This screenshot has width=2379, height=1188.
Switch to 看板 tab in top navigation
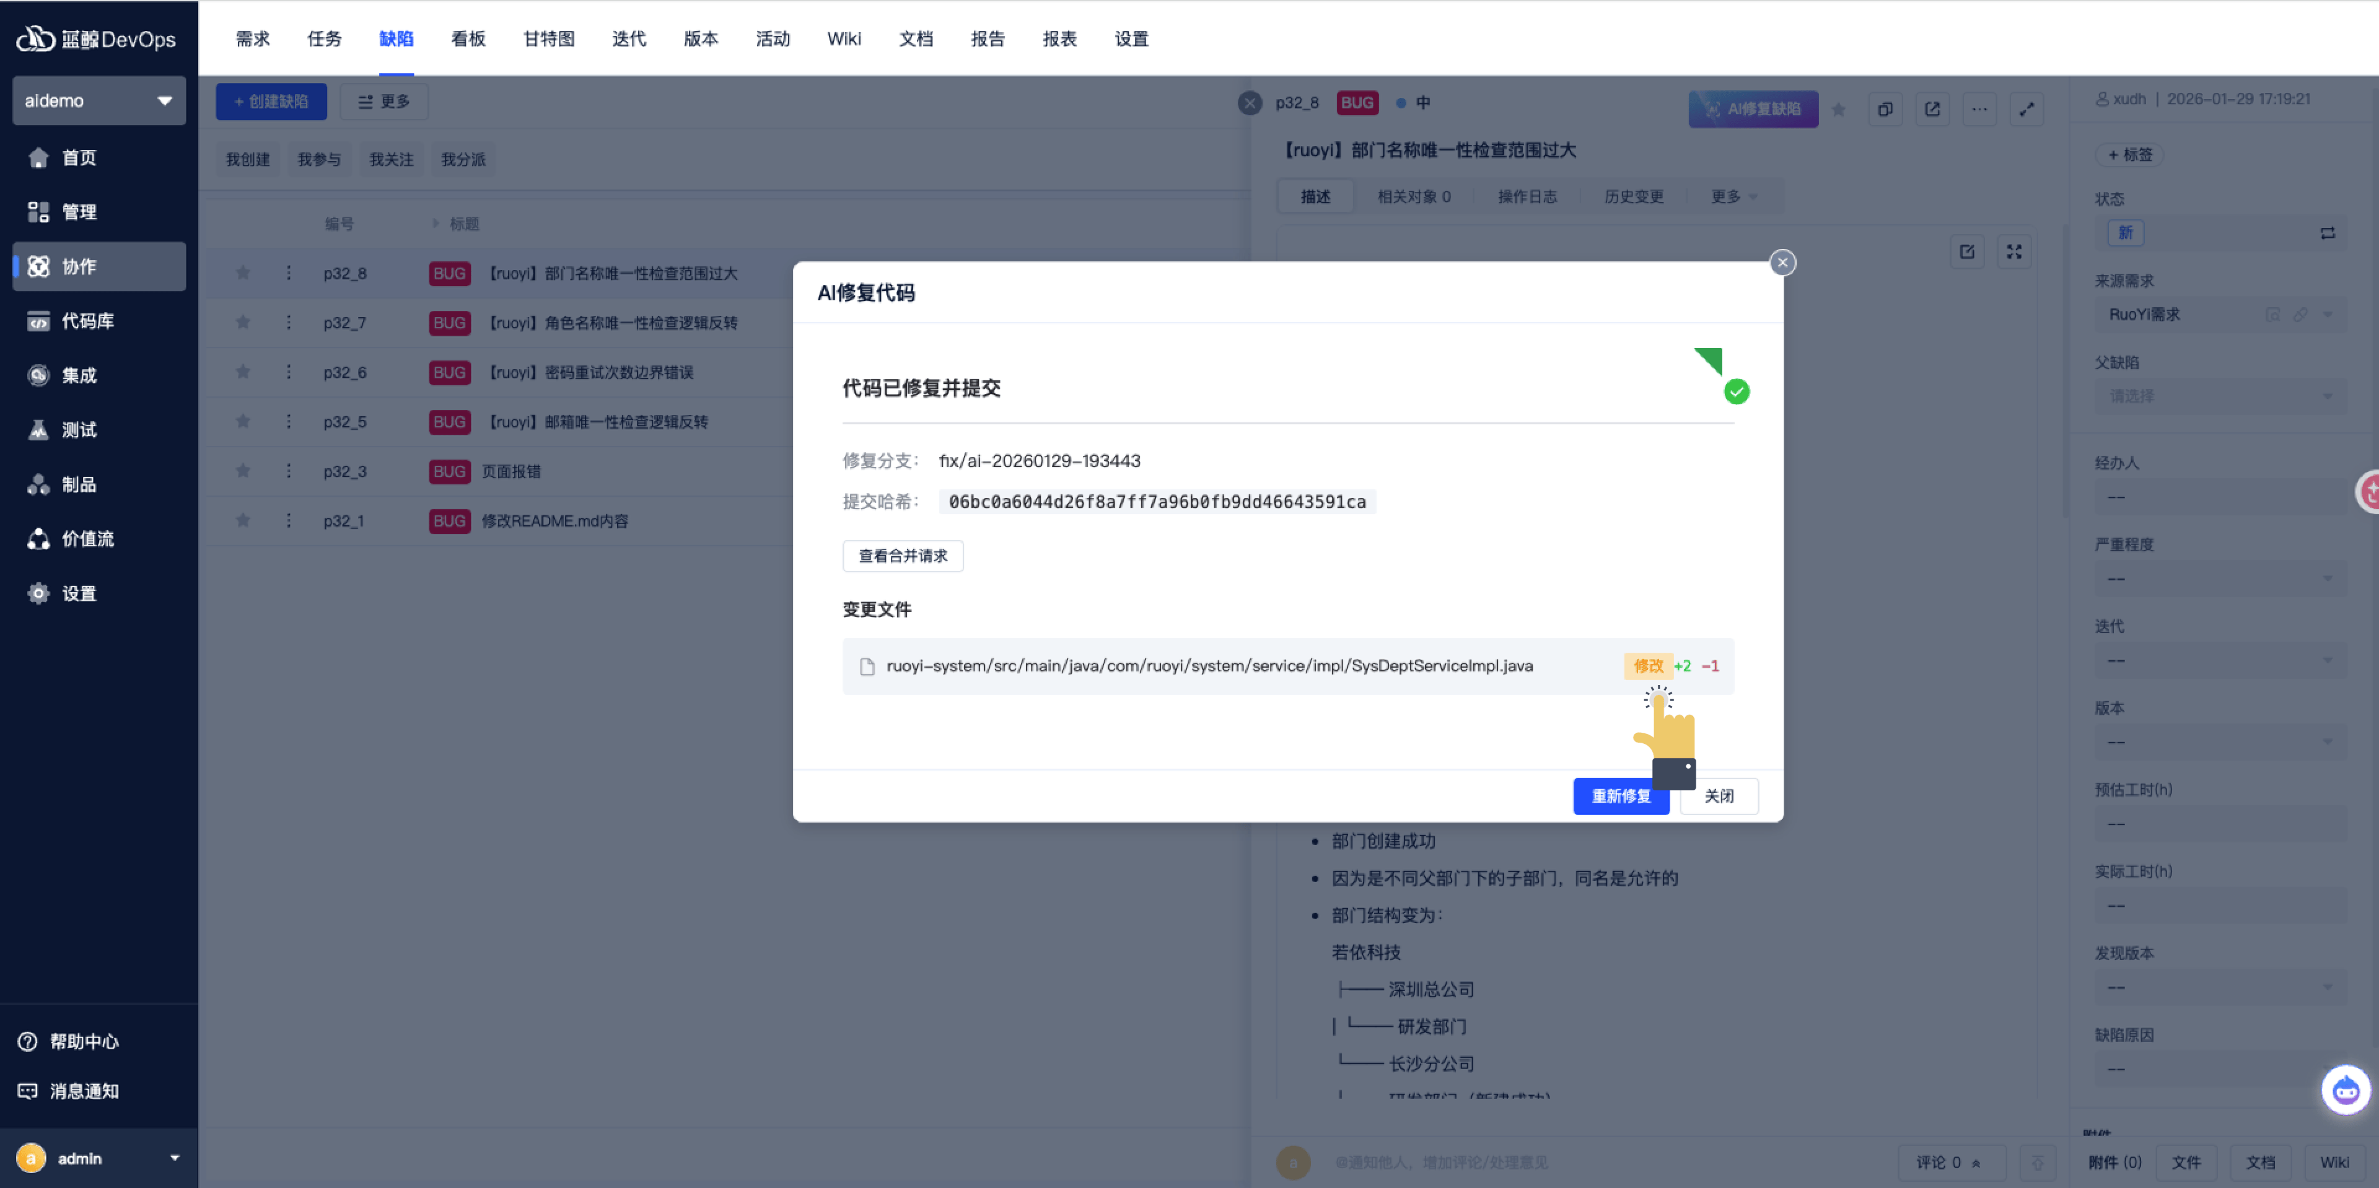467,39
